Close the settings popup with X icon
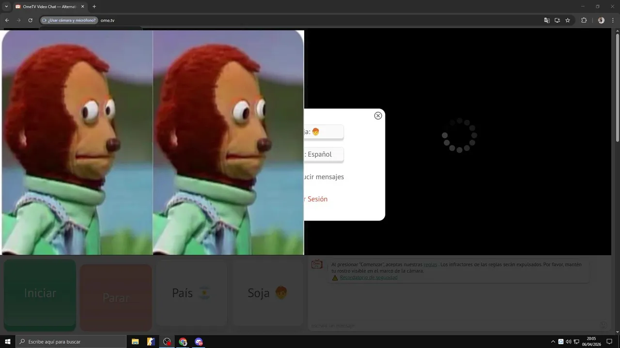620x348 pixels. click(x=378, y=116)
